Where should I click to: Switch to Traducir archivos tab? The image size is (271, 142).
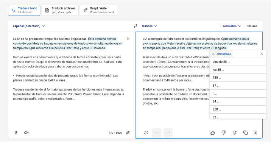click(60, 10)
